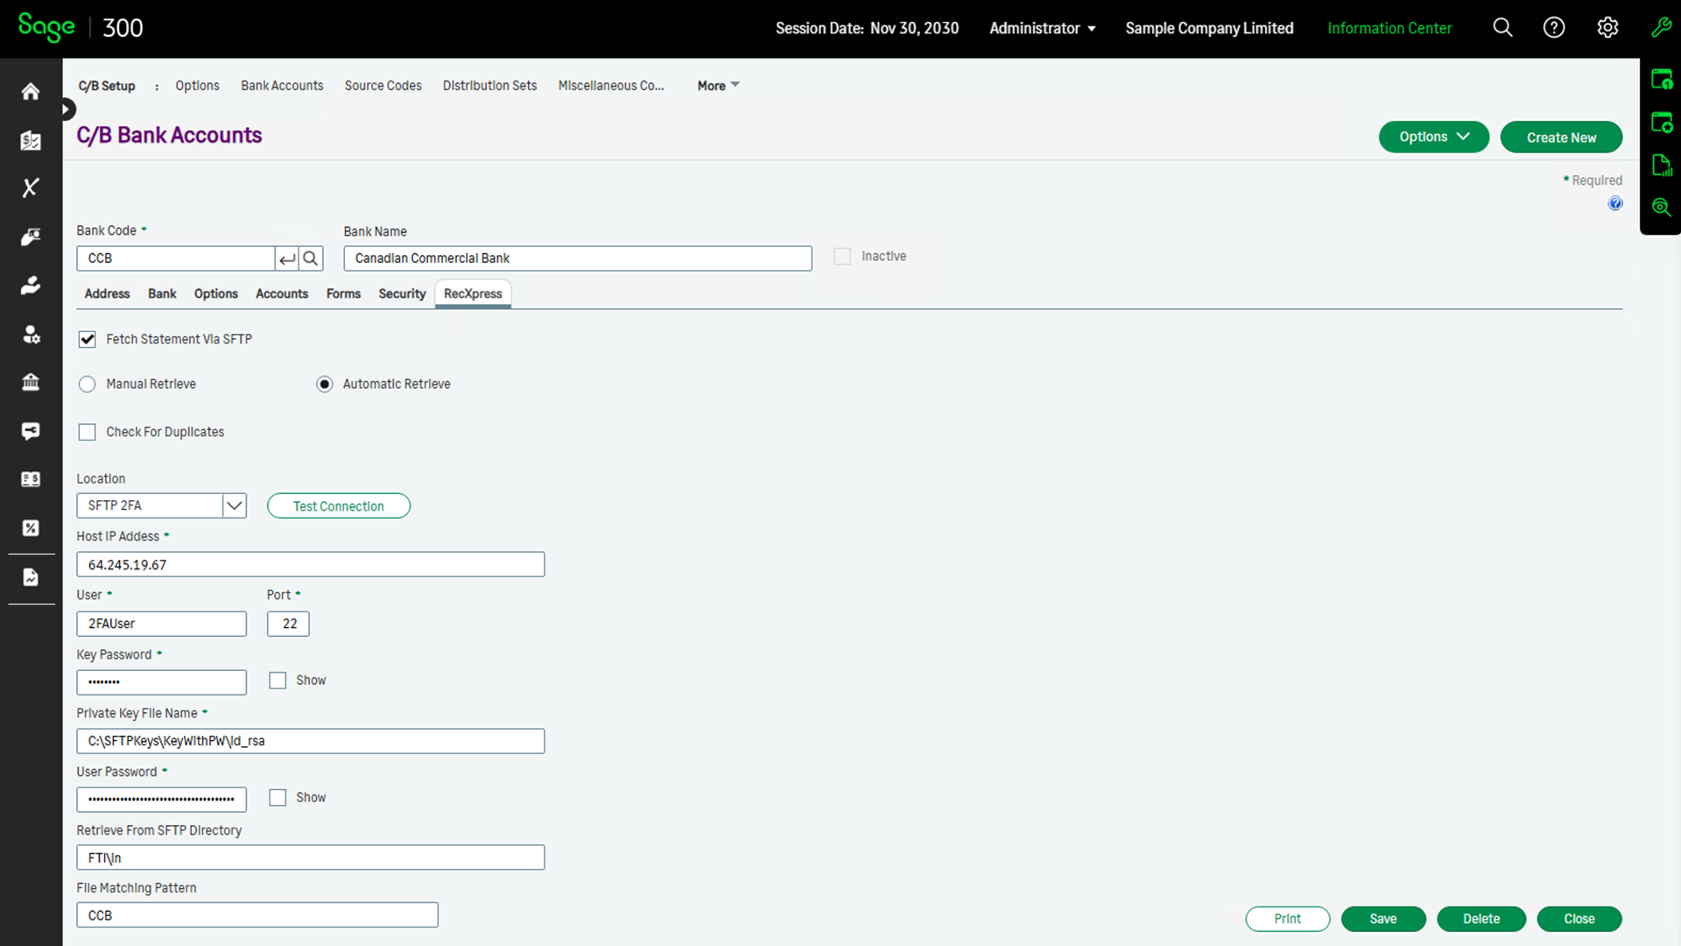The width and height of the screenshot is (1681, 946).
Task: Open the inquiry eye-magnifier icon on the right
Action: (x=1661, y=208)
